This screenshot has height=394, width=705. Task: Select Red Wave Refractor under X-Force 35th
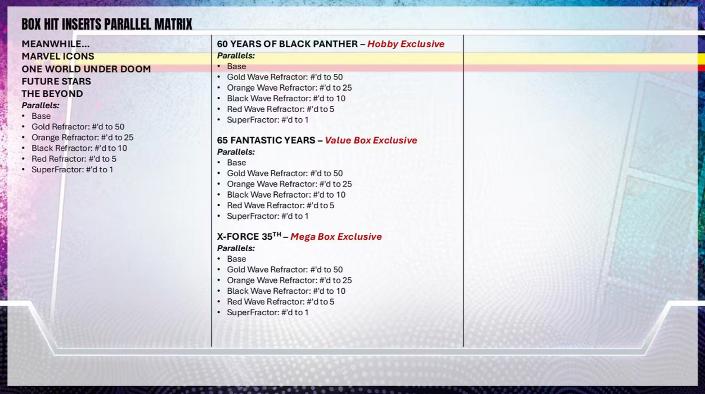point(281,302)
